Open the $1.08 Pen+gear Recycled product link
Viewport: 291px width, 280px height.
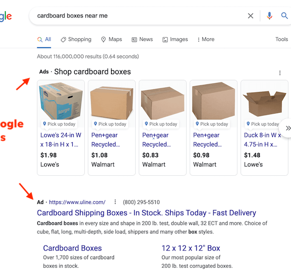pyautogui.click(x=106, y=140)
